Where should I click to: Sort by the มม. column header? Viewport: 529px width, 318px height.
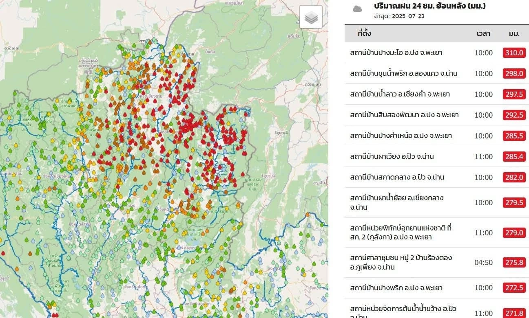point(514,33)
